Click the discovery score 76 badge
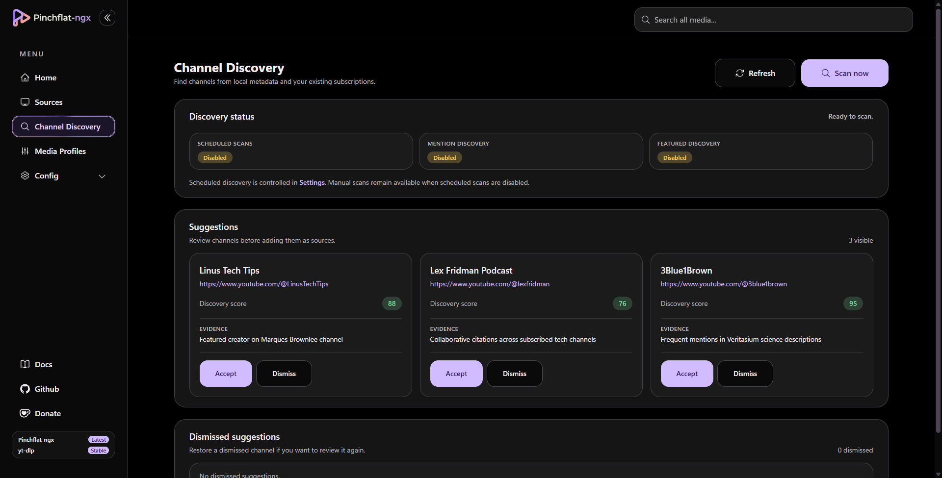 [x=623, y=303]
